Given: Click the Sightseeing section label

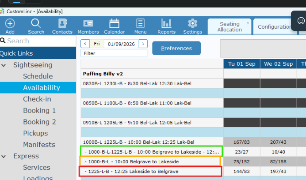Looking at the screenshot, I should 33,65.
